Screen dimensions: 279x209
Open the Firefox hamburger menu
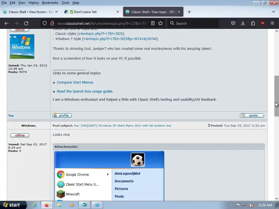pos(272,23)
